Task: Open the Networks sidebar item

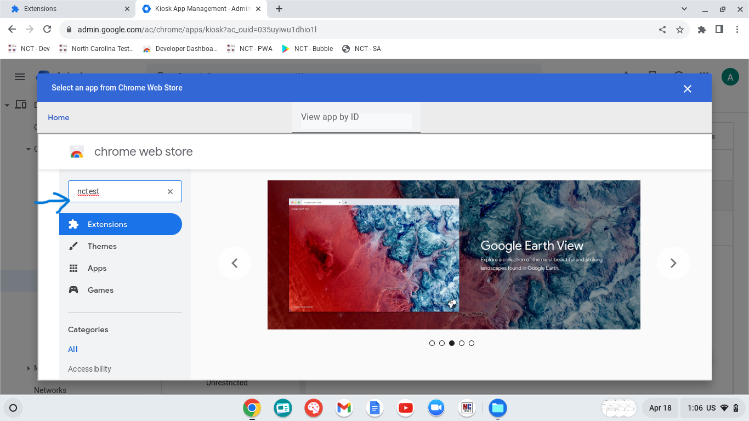Action: pos(50,390)
